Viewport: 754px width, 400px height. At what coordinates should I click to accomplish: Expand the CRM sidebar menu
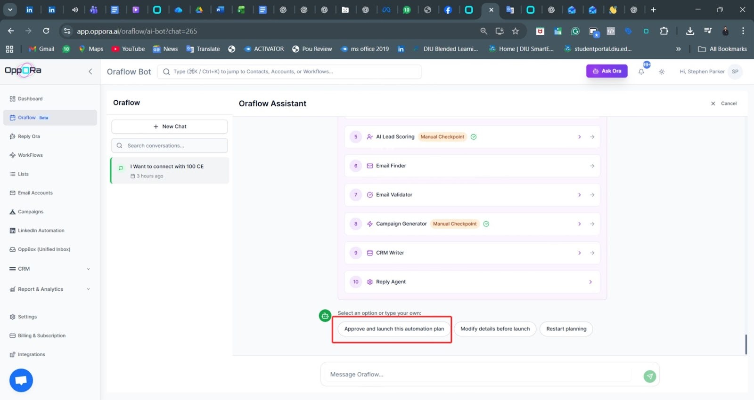click(x=88, y=269)
